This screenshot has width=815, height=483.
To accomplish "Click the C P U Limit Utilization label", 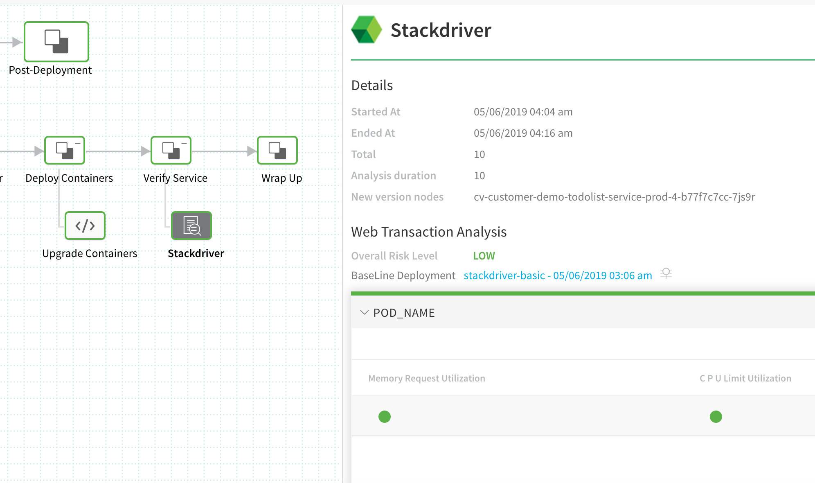I will pyautogui.click(x=745, y=378).
